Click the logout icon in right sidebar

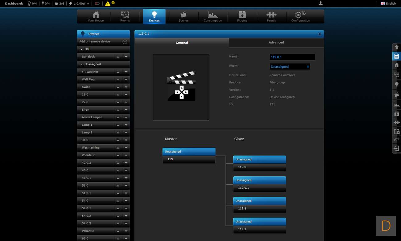(397, 149)
